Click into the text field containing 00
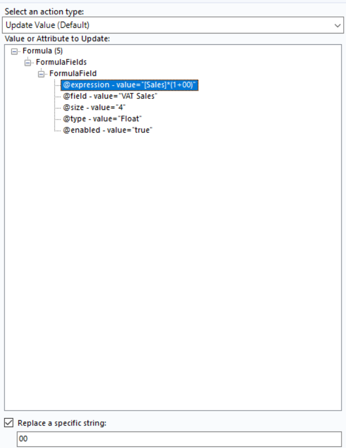Screen dimensions: 346x448 pos(179,439)
